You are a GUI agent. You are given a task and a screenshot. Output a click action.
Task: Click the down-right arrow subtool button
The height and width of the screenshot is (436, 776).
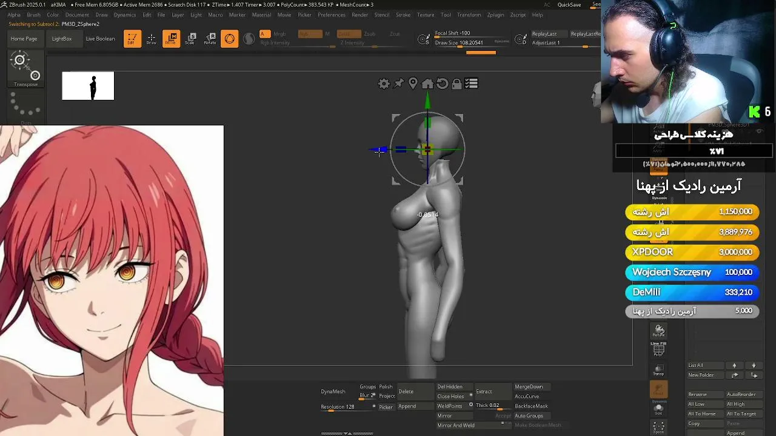pyautogui.click(x=754, y=375)
